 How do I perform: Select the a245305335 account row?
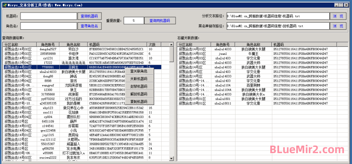coord(82,103)
